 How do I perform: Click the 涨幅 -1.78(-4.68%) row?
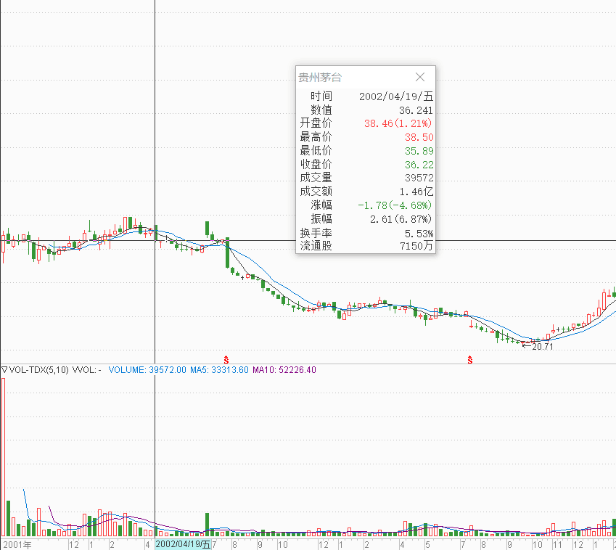pyautogui.click(x=366, y=205)
